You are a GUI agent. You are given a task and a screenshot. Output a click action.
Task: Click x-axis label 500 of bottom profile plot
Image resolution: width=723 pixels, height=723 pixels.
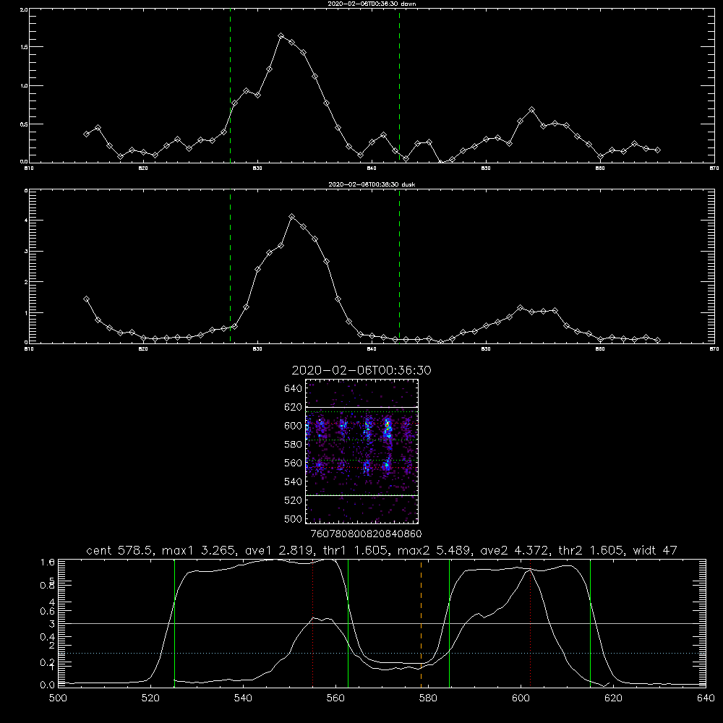(58, 698)
